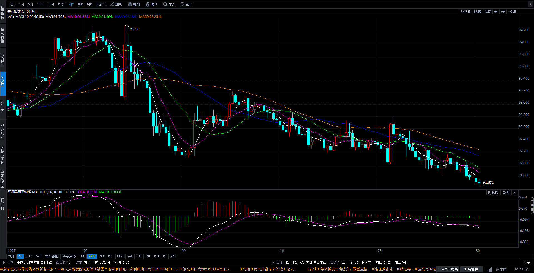Open the 分时图 sidebar section
Viewport: 534px width, 273px height.
point(3,59)
